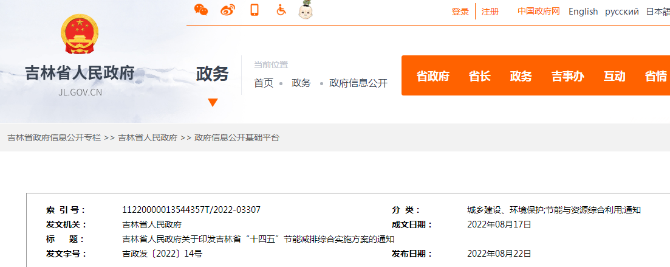Open the 政务 orange nav tab
This screenshot has width=670, height=267.
coord(521,76)
